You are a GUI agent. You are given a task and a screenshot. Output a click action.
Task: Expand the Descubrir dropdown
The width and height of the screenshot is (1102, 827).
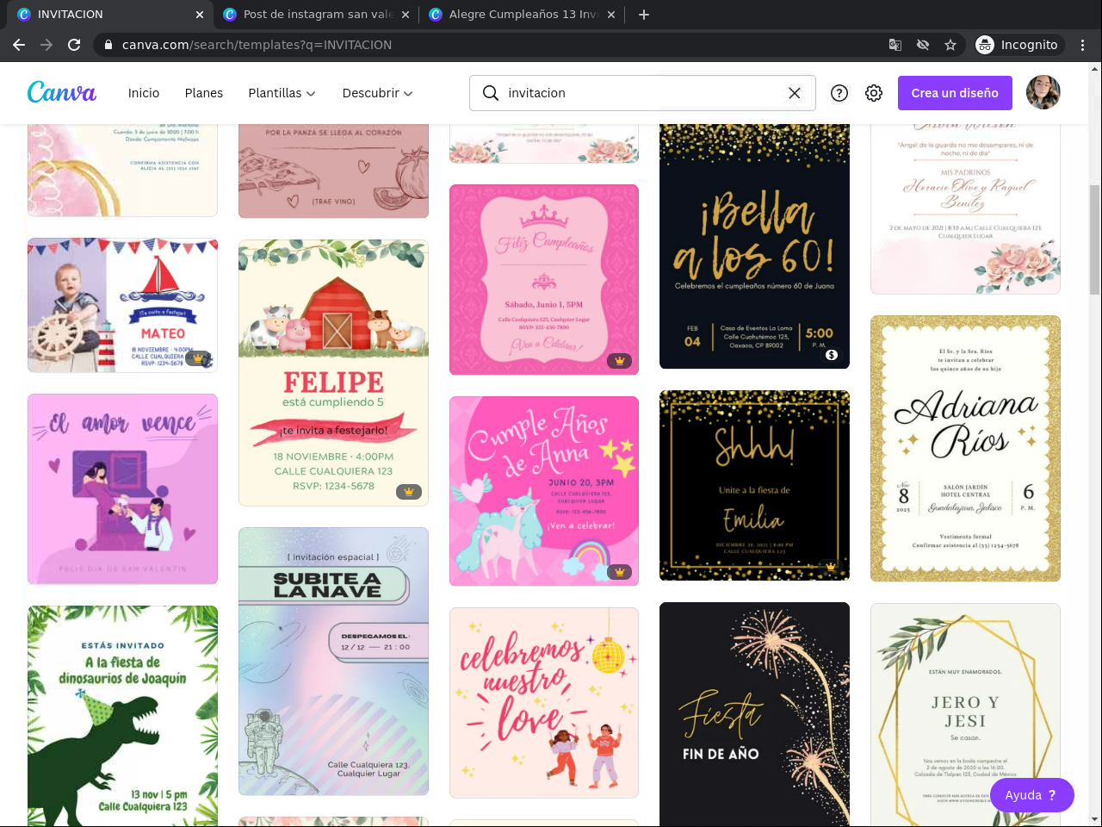point(377,93)
